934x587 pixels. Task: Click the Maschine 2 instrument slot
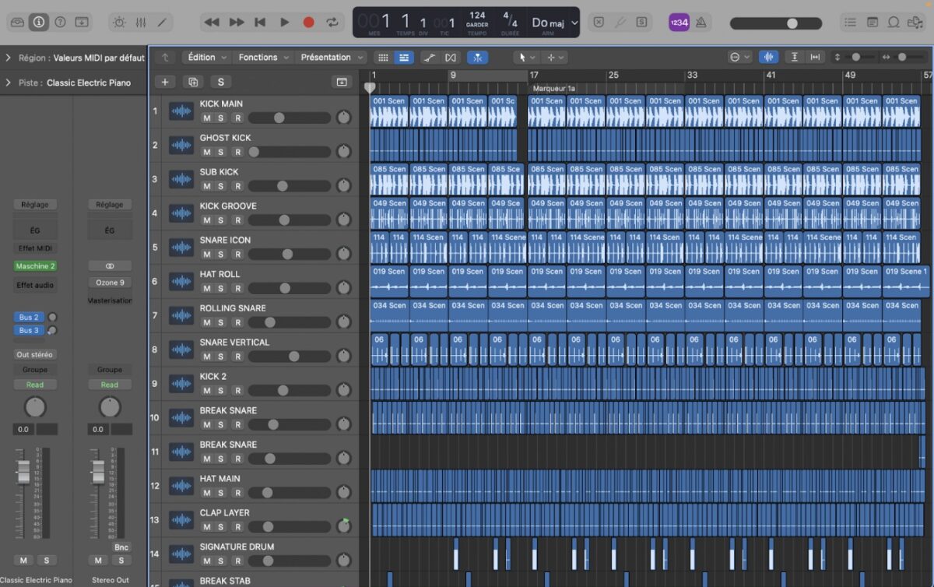[35, 266]
